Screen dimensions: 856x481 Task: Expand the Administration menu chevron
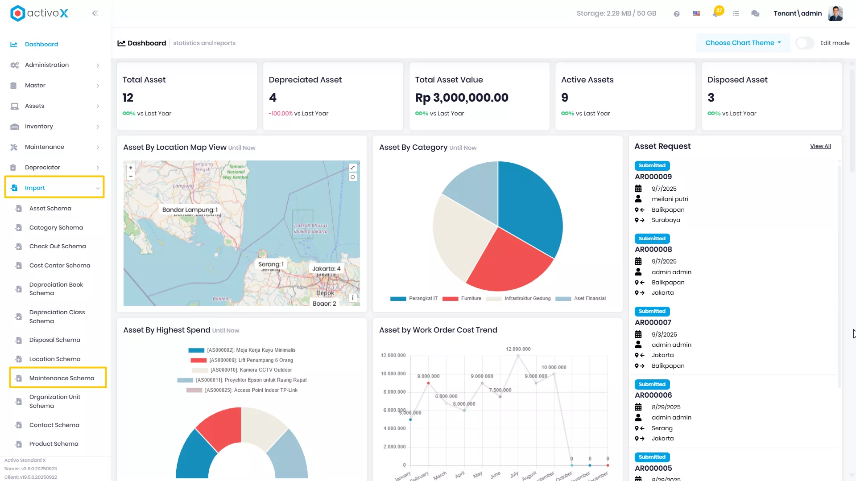pos(98,66)
